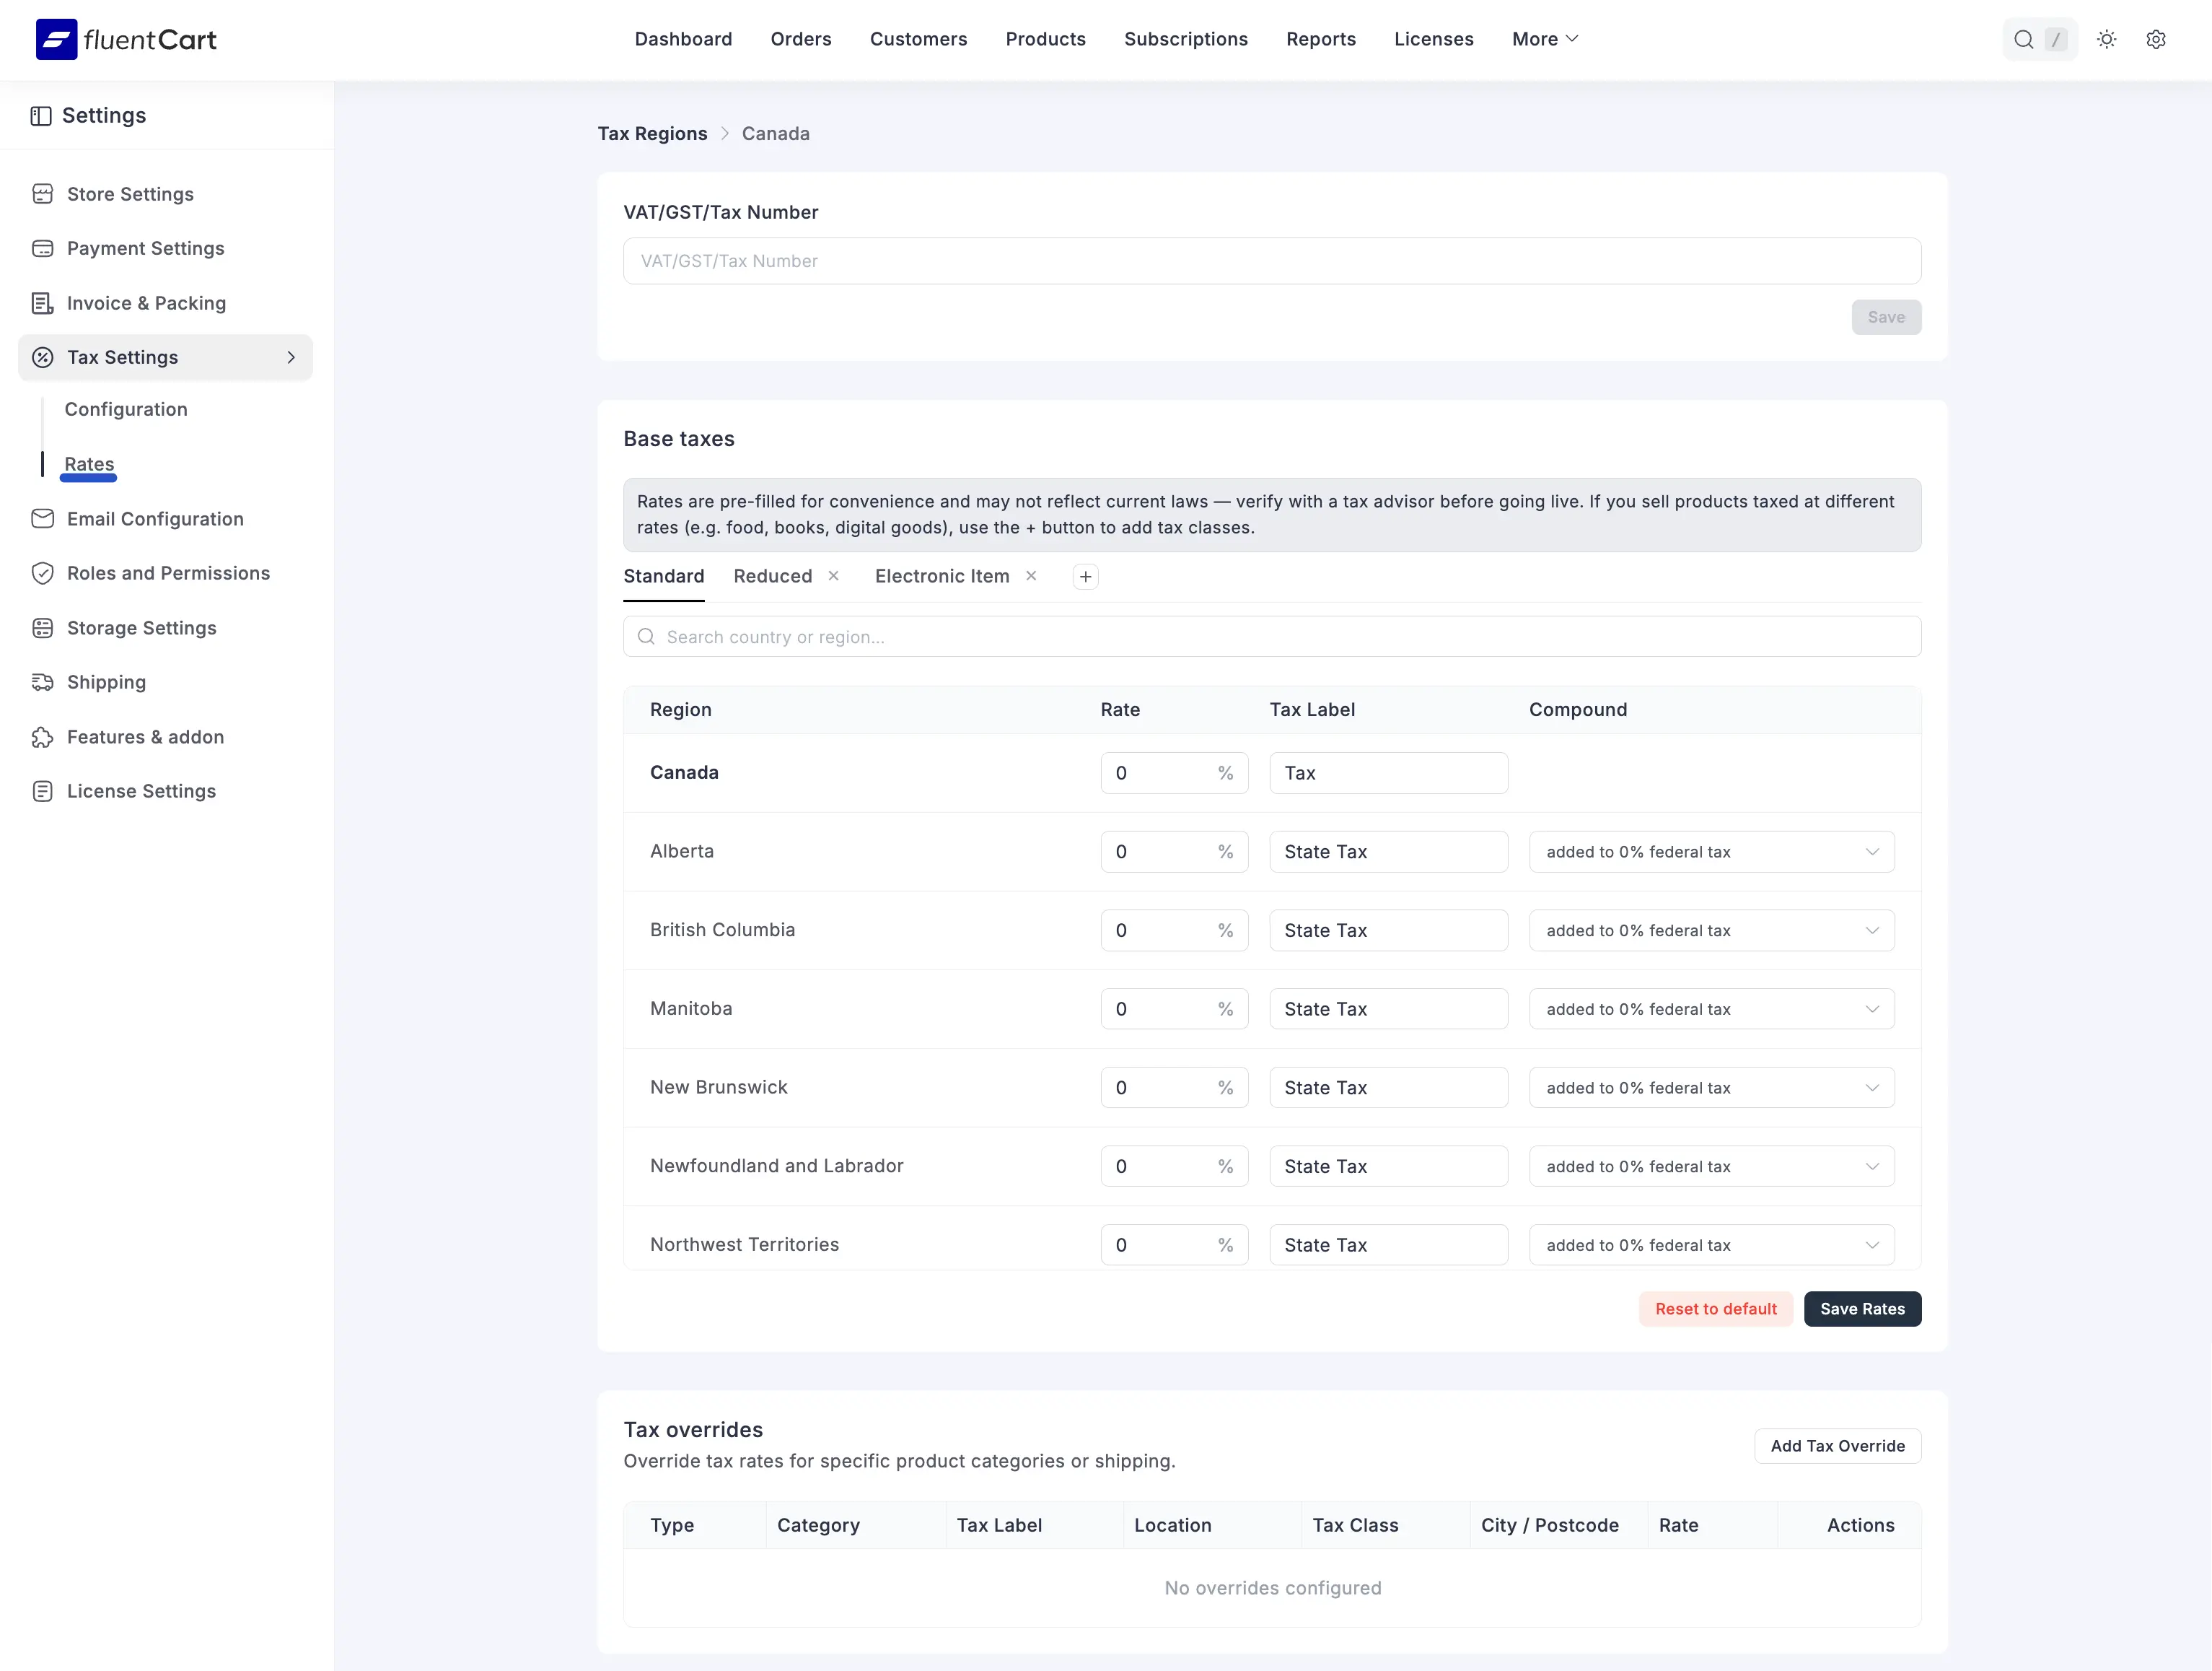Open British Columbia compound dropdown
Image resolution: width=2212 pixels, height=1671 pixels.
[1711, 930]
